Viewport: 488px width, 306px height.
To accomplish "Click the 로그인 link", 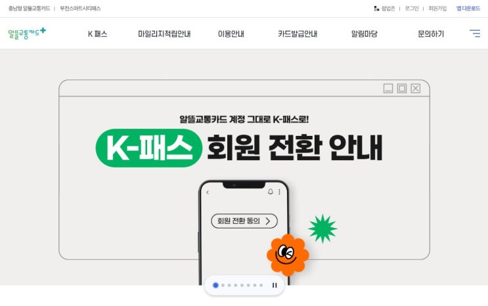I will [411, 9].
